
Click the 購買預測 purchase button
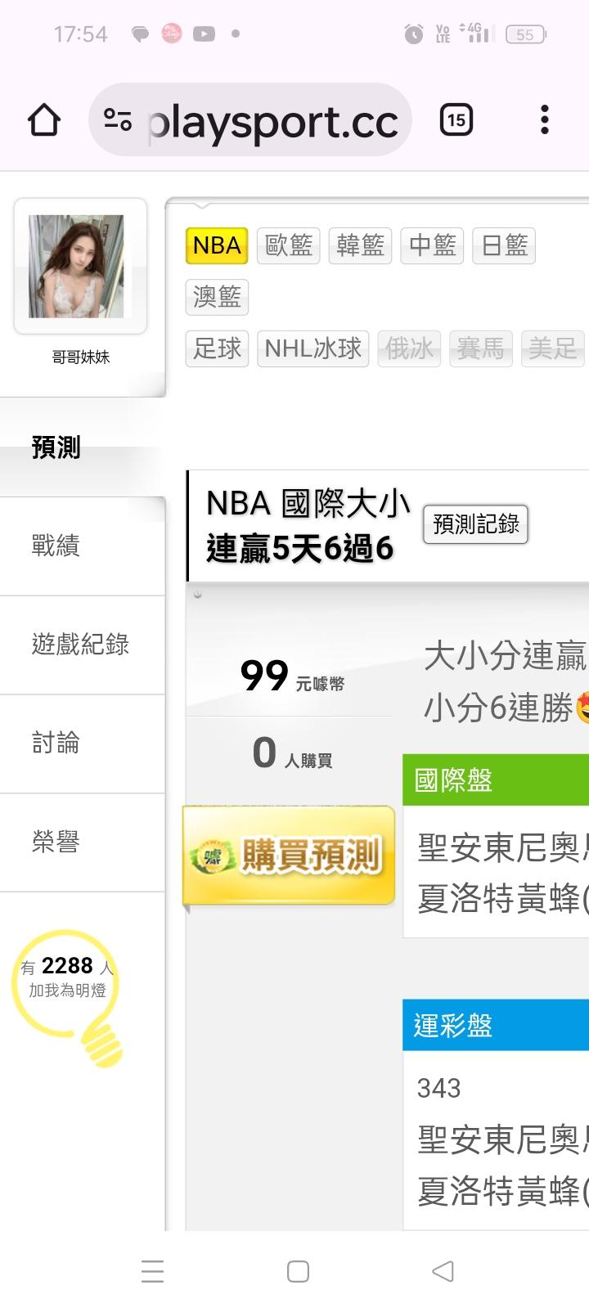tap(289, 856)
